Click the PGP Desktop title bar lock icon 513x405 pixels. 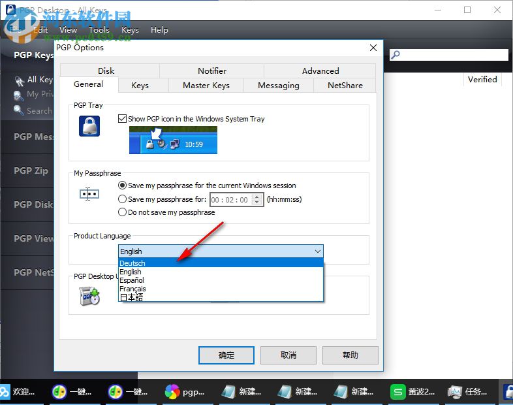pyautogui.click(x=10, y=9)
